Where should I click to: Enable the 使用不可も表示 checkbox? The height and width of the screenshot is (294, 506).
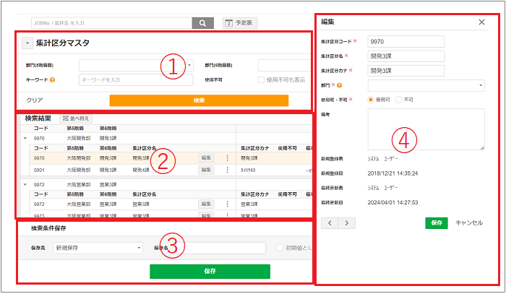point(262,79)
